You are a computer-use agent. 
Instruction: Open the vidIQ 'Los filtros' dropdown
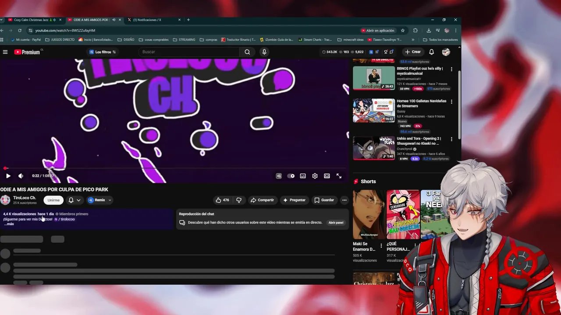(x=103, y=52)
